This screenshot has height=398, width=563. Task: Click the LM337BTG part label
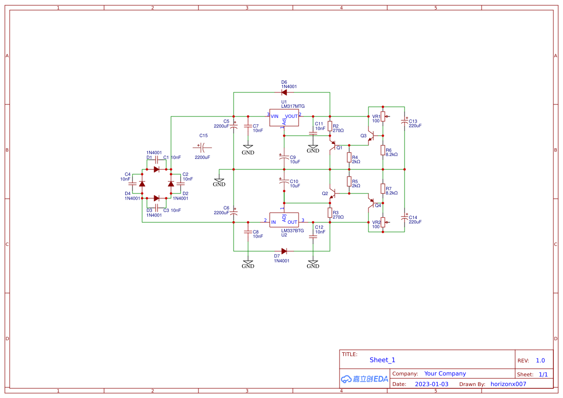[293, 231]
